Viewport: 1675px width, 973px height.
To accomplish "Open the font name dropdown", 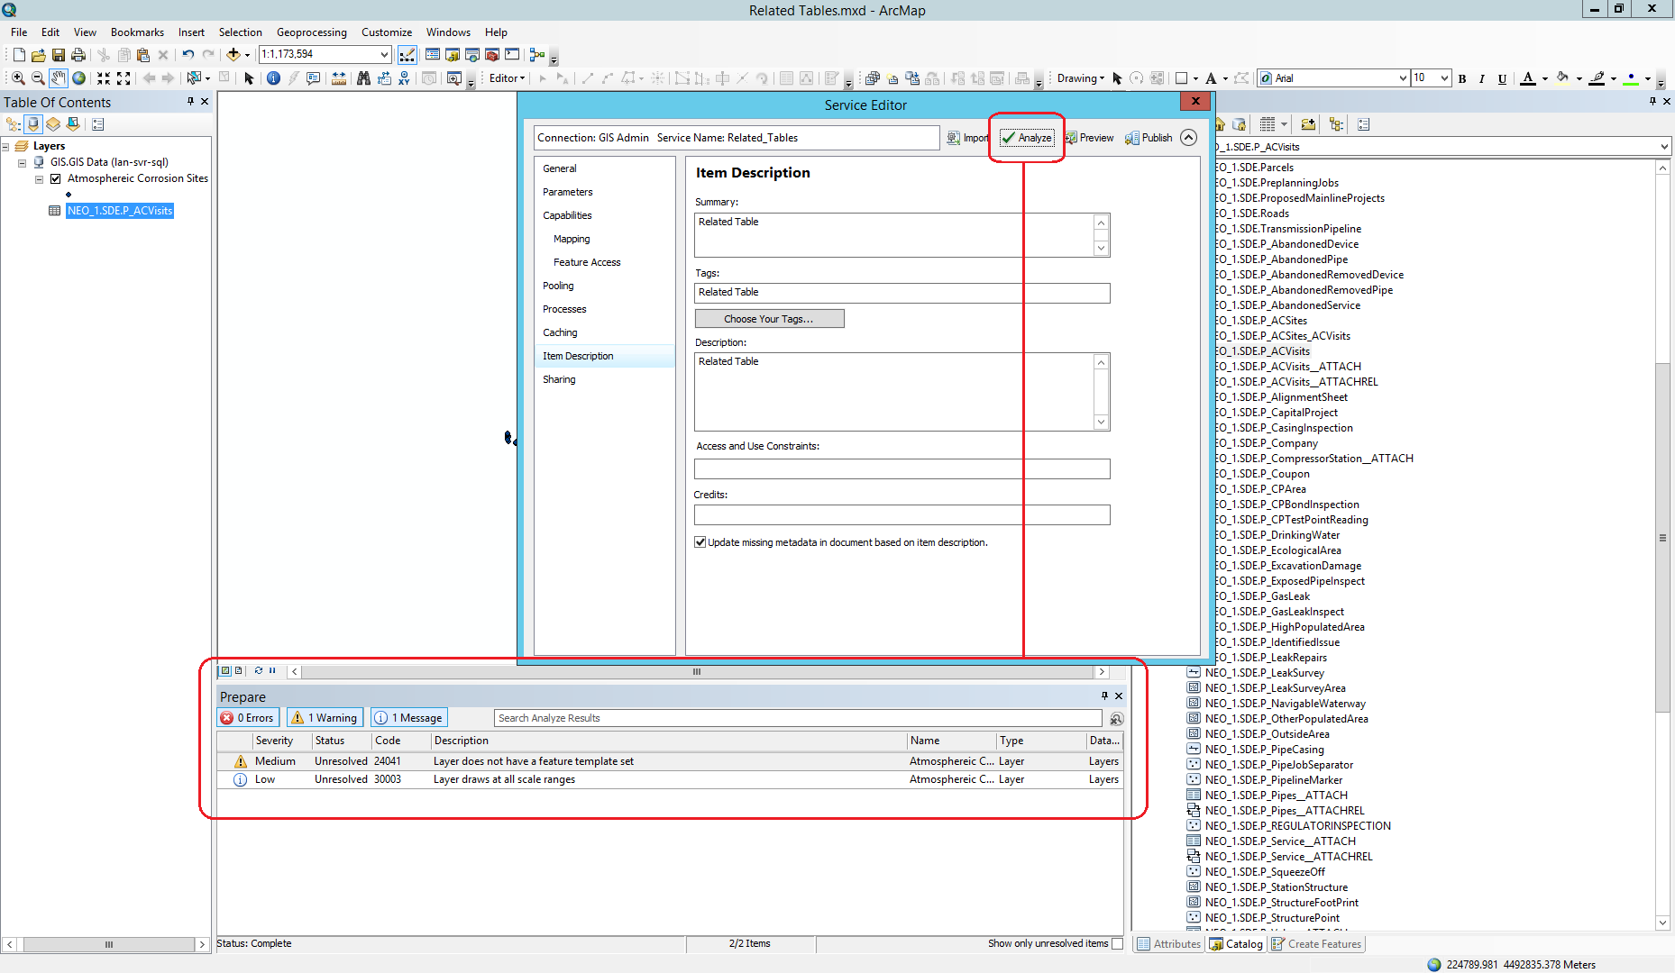I will click(x=1402, y=78).
